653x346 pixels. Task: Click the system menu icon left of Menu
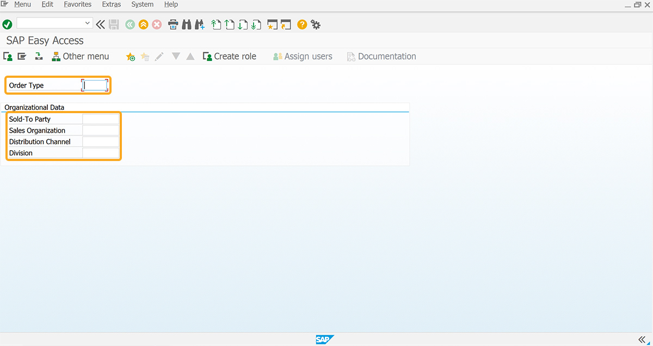click(4, 4)
